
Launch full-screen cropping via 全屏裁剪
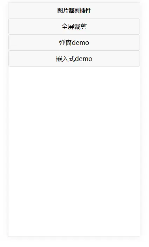(74, 26)
